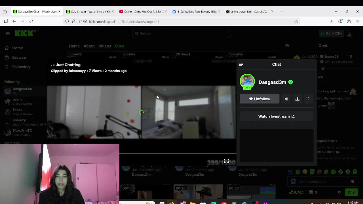The width and height of the screenshot is (363, 204).
Task: Open the 00:30 clip thumbnail
Action: click(x=251, y=192)
